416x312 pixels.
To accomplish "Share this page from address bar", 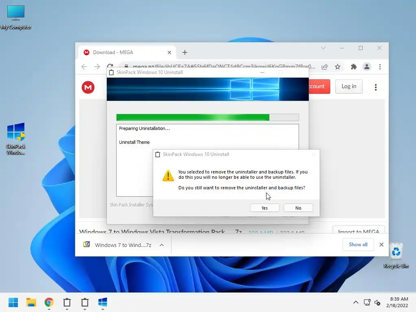I will coord(325,67).
